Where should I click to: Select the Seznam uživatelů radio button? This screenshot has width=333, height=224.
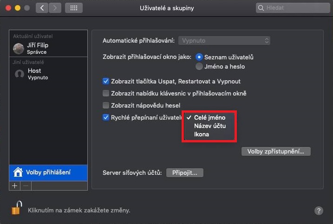tap(199, 57)
